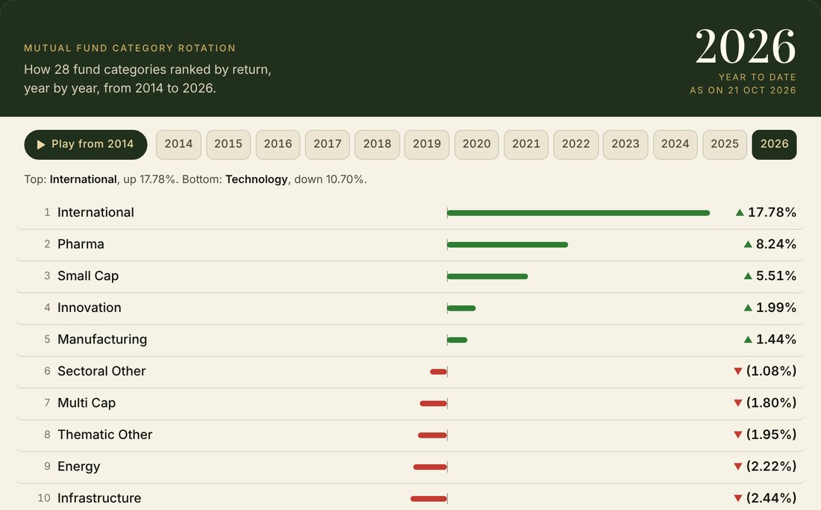Select the 2014 year tab

tap(178, 145)
